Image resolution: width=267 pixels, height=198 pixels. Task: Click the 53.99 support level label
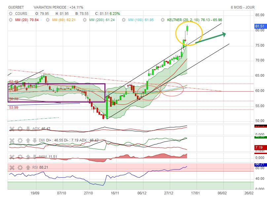tap(14, 107)
